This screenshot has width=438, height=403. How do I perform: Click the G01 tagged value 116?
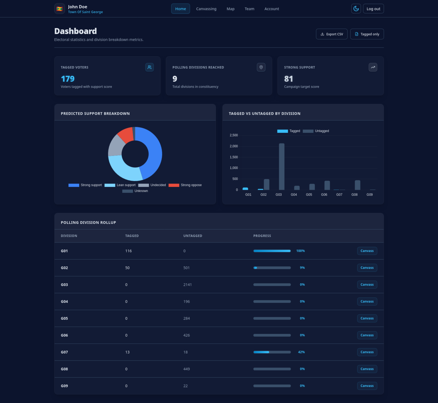point(128,251)
